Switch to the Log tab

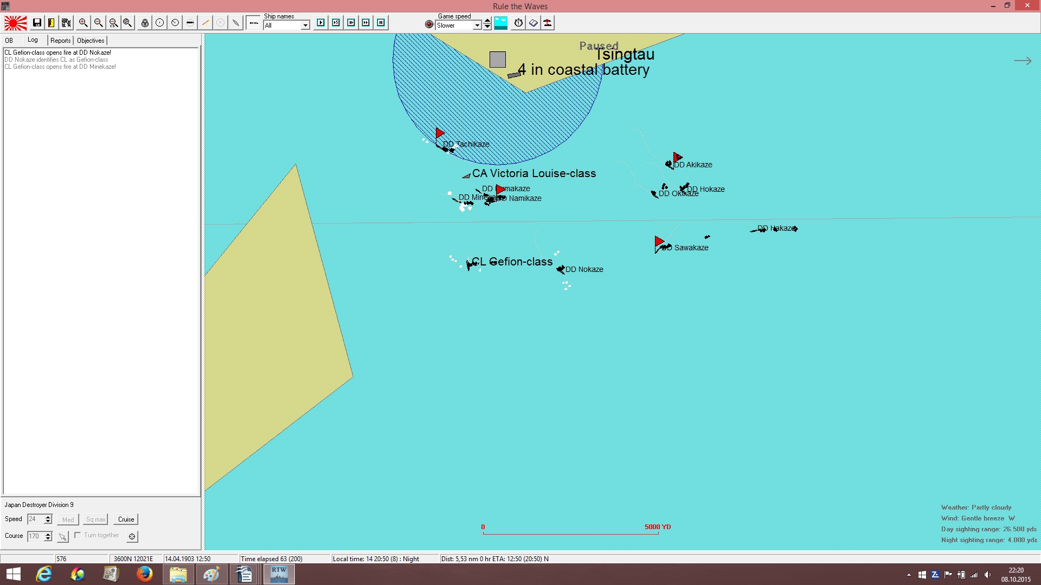pyautogui.click(x=33, y=40)
